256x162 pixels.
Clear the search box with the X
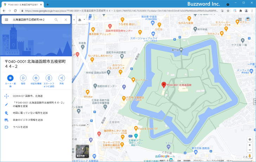coord(66,20)
